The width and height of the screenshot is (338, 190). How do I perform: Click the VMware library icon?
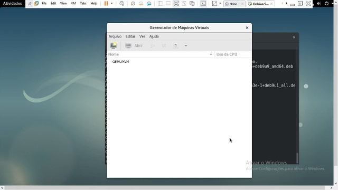[36, 4]
